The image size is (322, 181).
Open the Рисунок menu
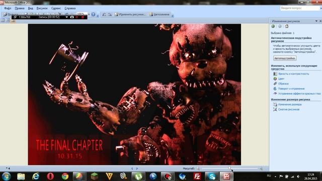pos(42,9)
